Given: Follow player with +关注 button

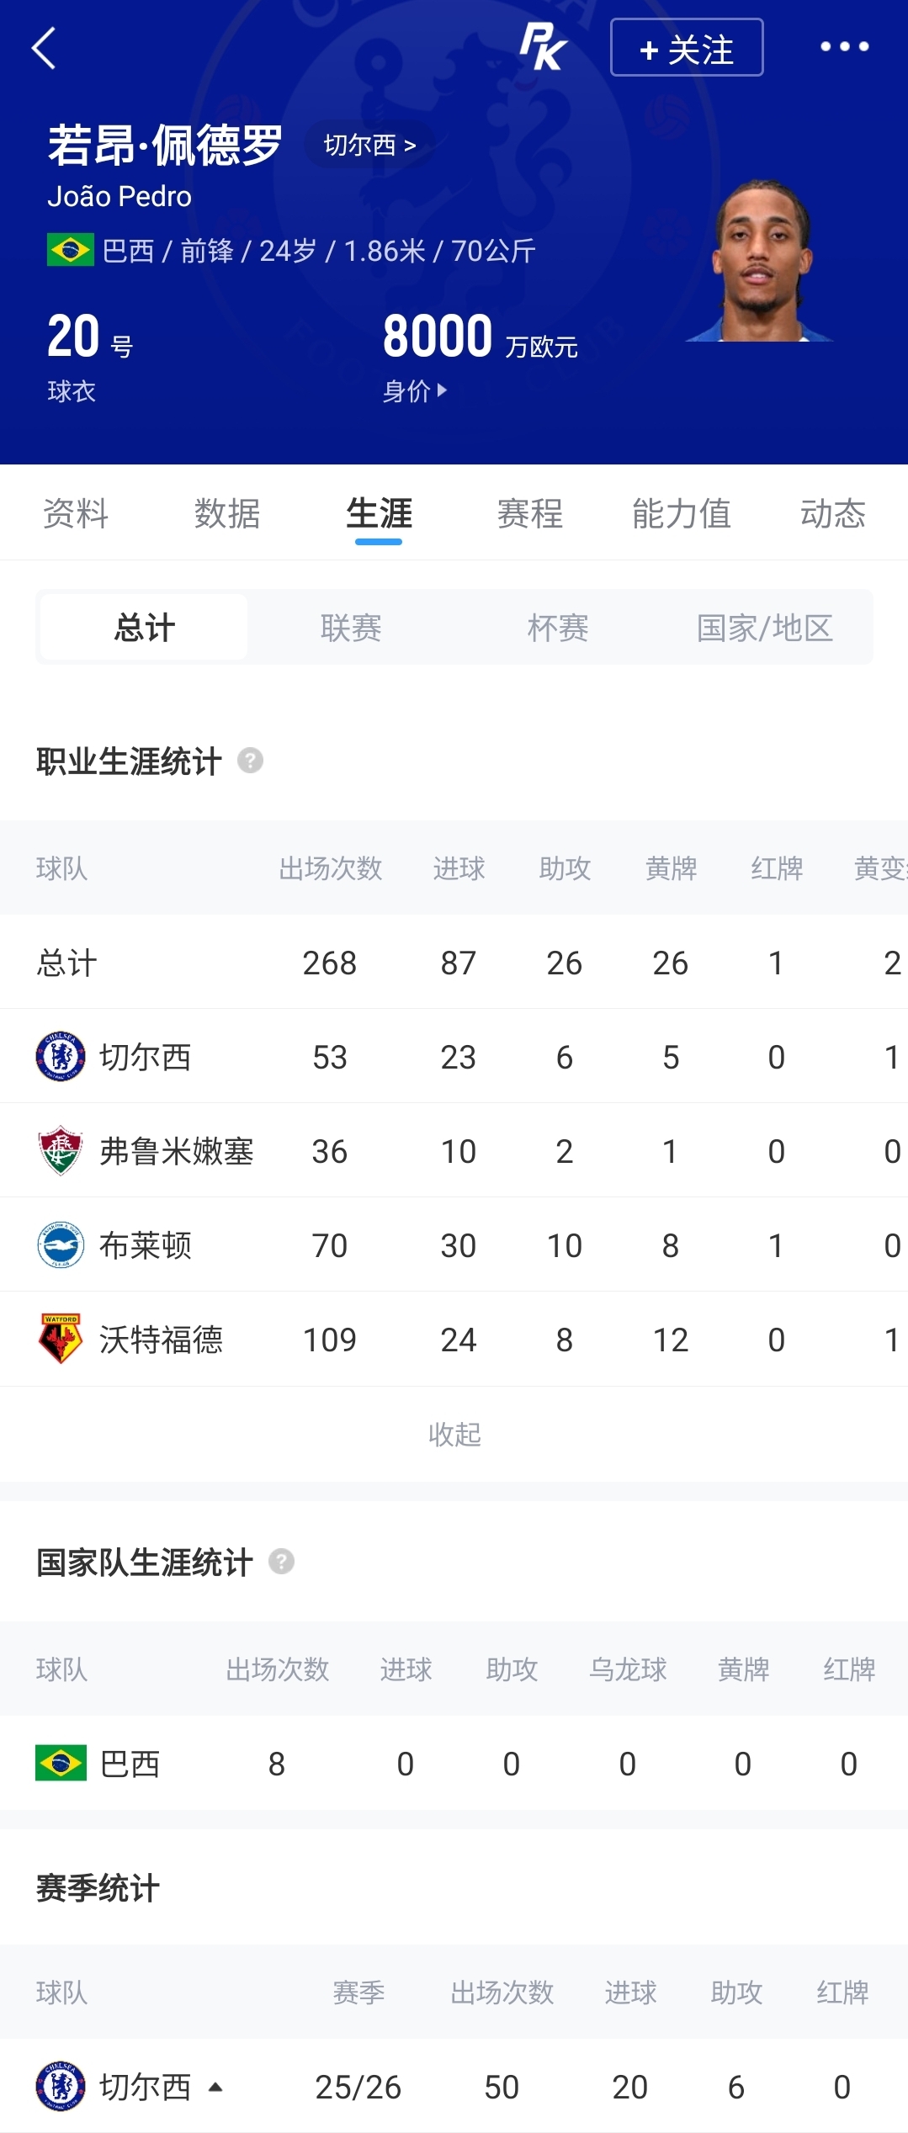Looking at the screenshot, I should 687,47.
